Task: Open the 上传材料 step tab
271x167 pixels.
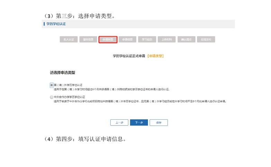Action: click(x=167, y=39)
